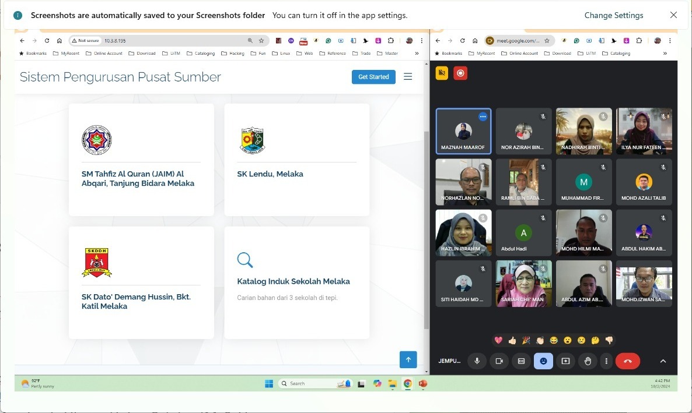The height and width of the screenshot is (413, 692).
Task: Click the SKDDH school crest logo
Action: (x=97, y=262)
